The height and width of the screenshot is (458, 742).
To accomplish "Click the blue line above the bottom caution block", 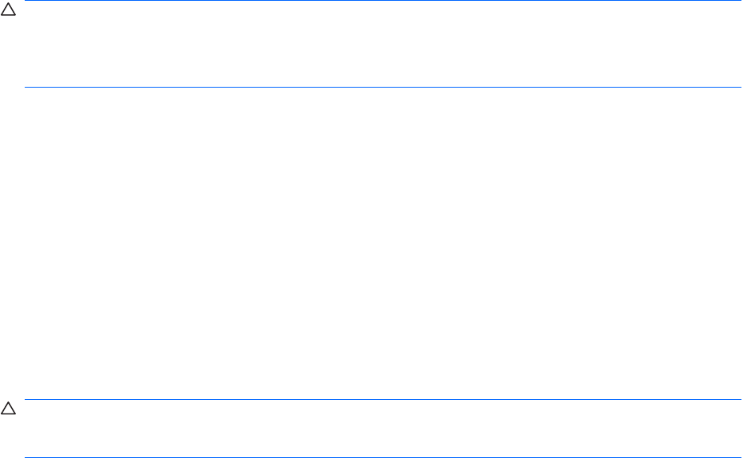I will (383, 400).
